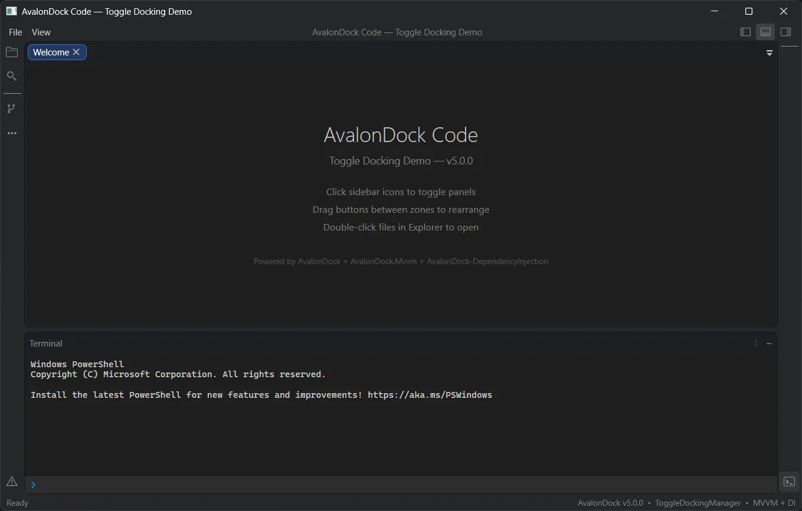Open the document list dropdown arrow

click(x=770, y=52)
